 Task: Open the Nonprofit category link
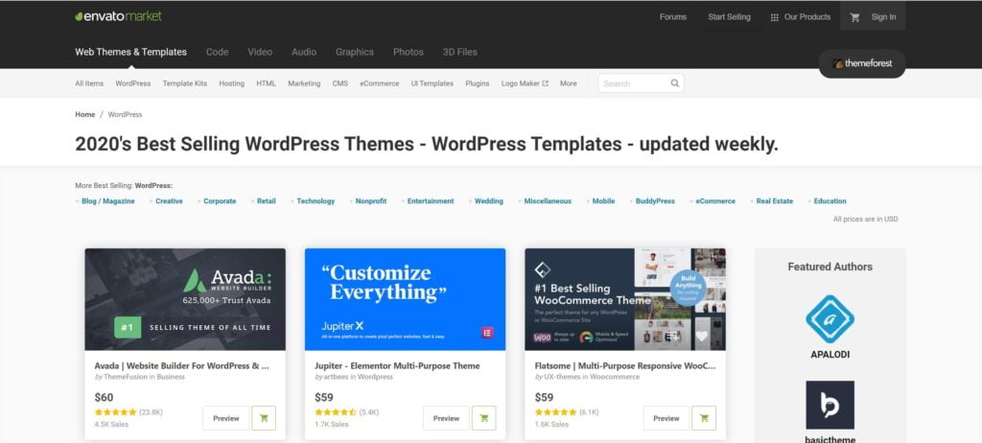pos(371,201)
